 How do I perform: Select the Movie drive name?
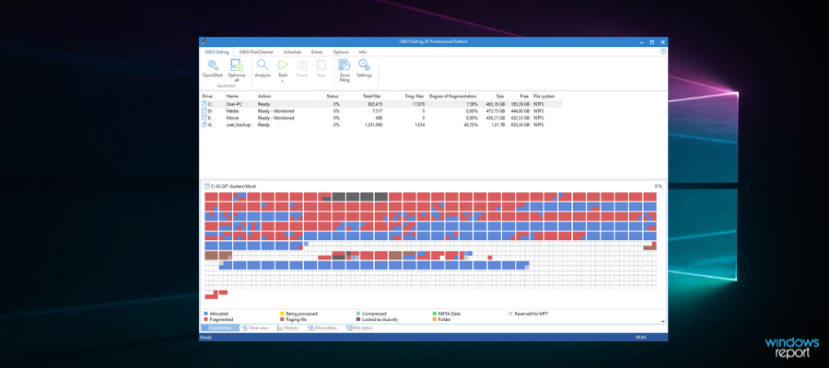click(232, 118)
